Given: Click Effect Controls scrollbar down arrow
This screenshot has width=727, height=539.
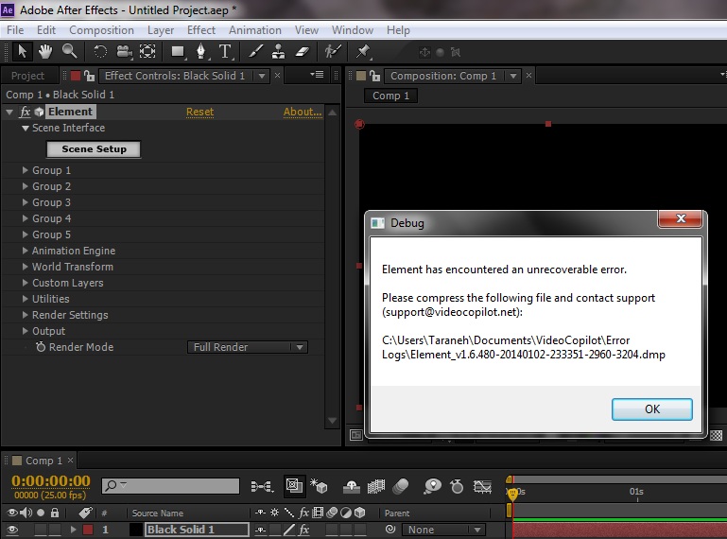Looking at the screenshot, I should [x=332, y=421].
